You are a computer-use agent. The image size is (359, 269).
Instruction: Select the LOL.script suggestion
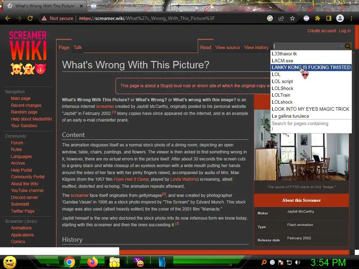tap(311, 81)
